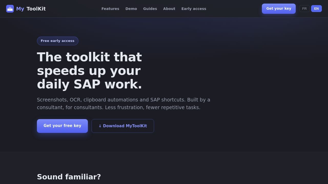Click the Sound familiar? heading
The width and height of the screenshot is (328, 184).
69,177
